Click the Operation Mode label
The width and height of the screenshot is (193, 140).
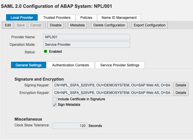(22, 45)
